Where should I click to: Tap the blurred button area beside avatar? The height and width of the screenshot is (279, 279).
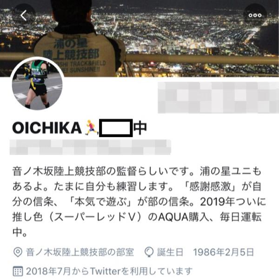pos(219,98)
